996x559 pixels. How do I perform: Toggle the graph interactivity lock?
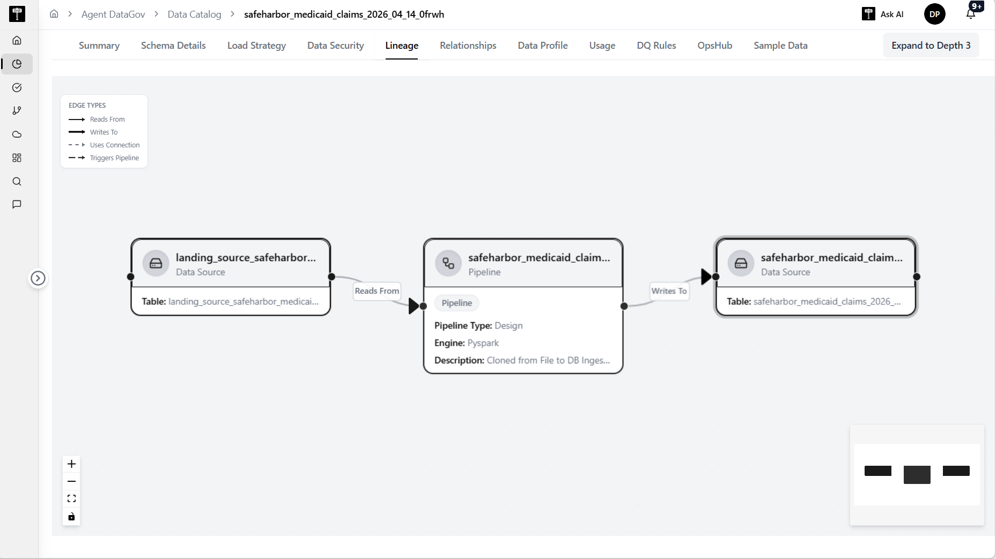pos(71,517)
